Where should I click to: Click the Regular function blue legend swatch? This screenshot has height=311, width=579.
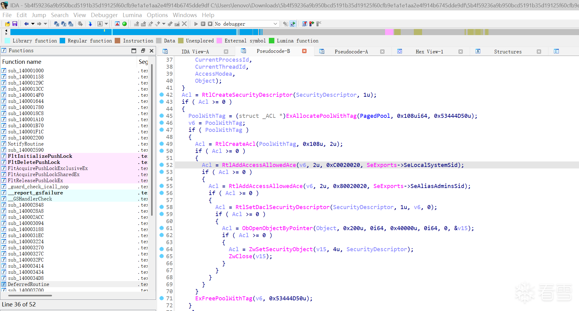click(x=62, y=41)
